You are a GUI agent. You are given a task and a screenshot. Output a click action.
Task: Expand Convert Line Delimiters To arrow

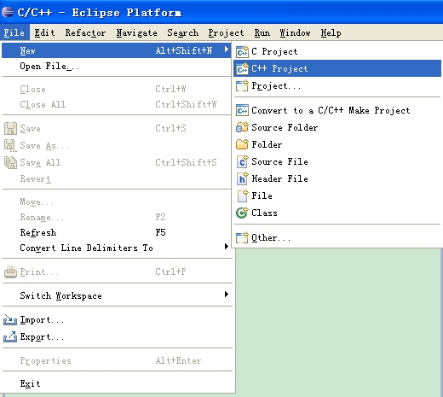227,247
